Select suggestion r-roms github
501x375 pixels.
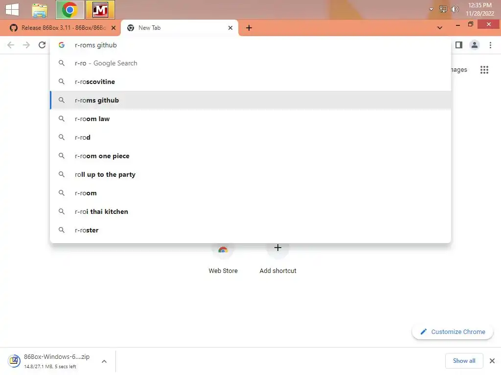[x=250, y=100]
